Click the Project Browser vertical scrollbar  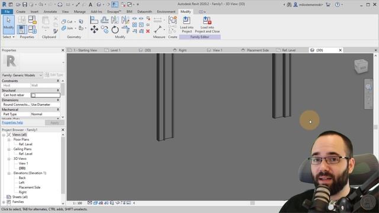coord(63,169)
